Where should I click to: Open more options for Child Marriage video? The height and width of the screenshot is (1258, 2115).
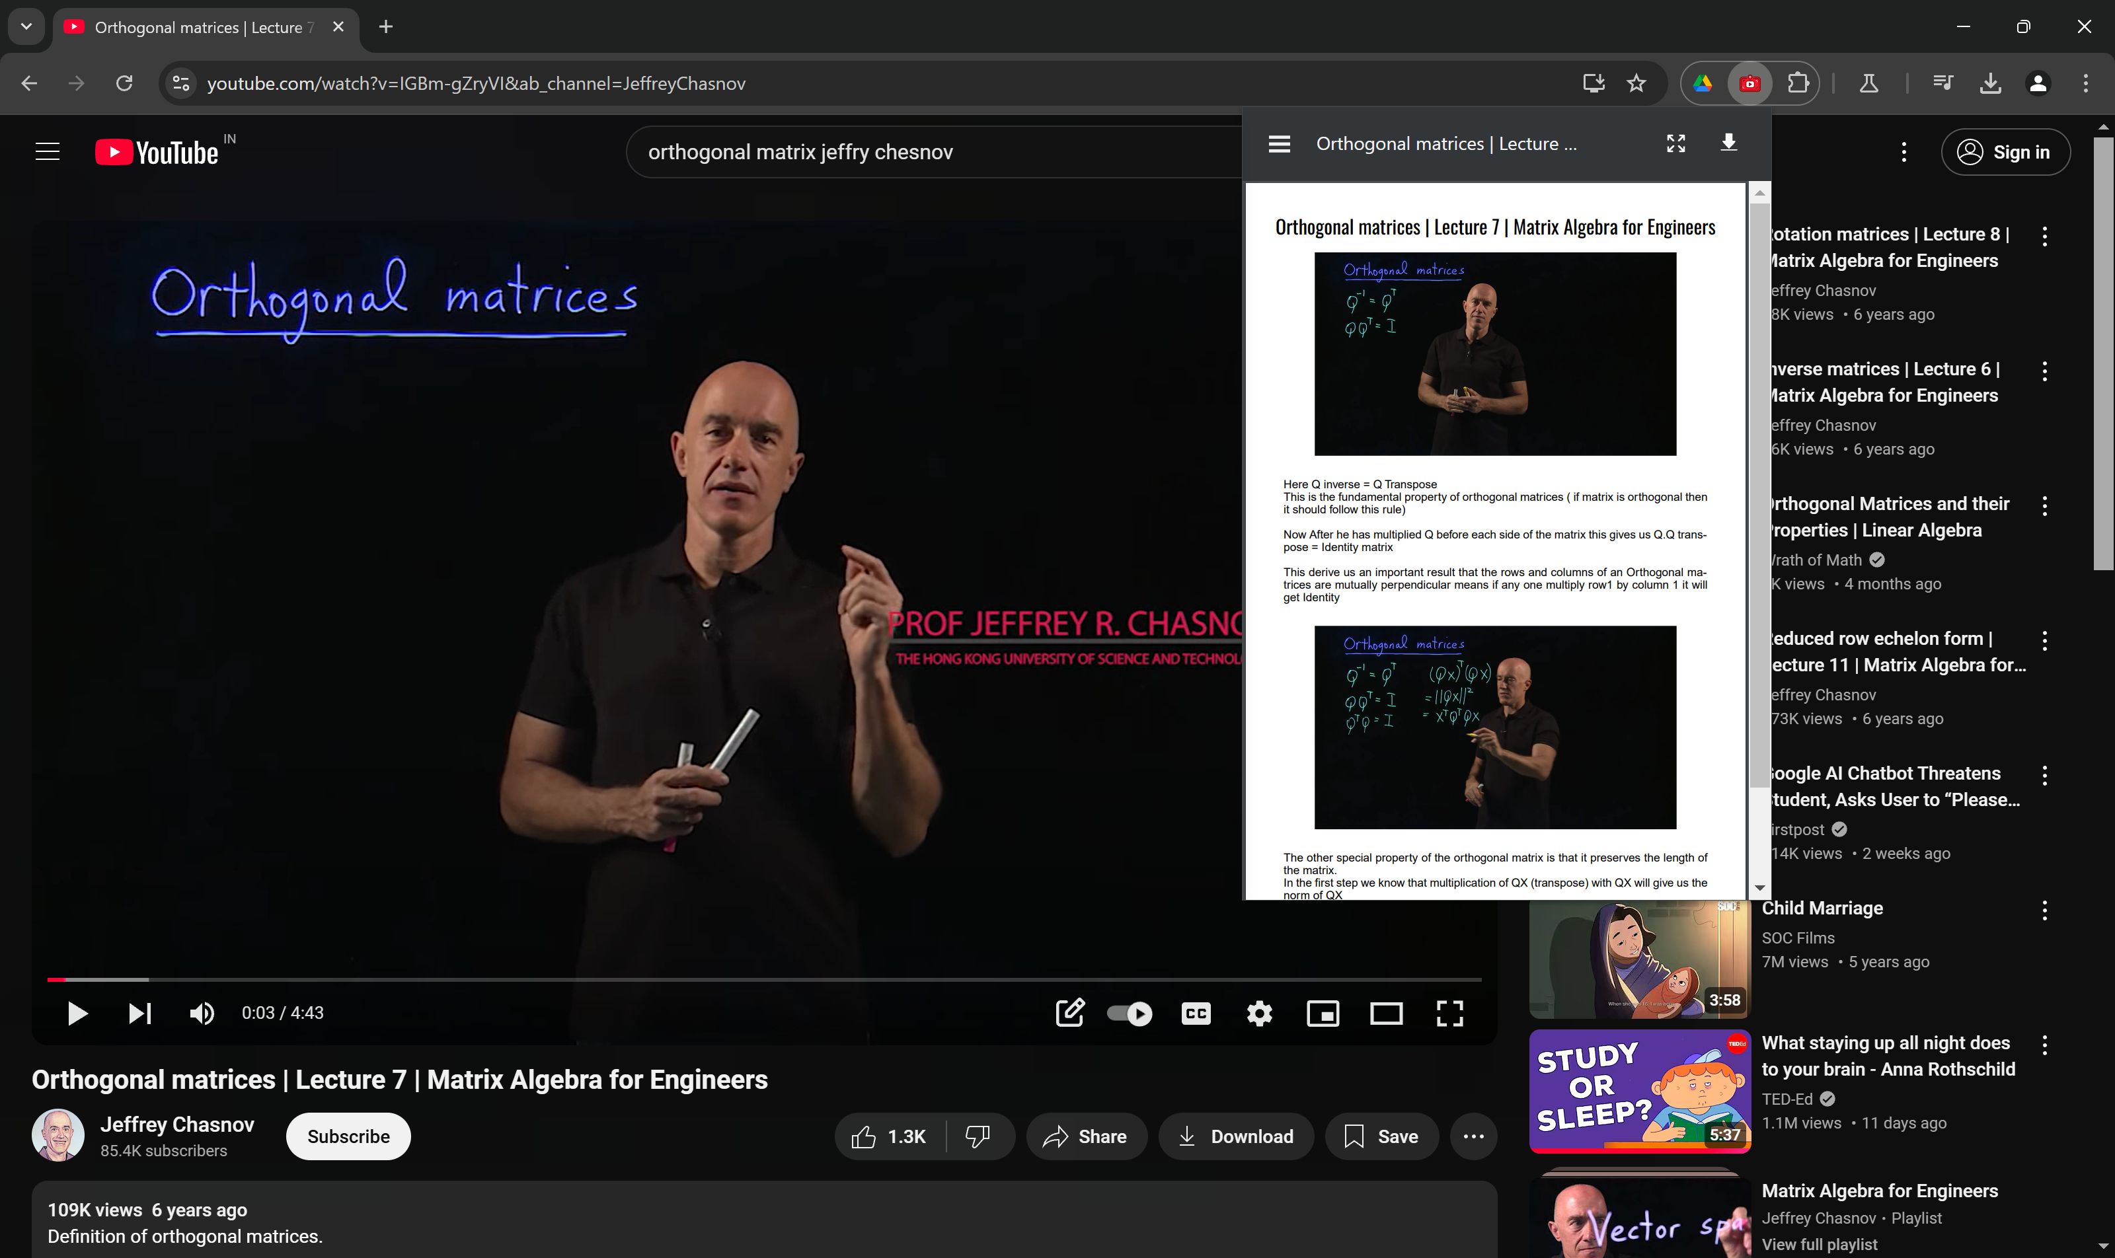pyautogui.click(x=2045, y=910)
